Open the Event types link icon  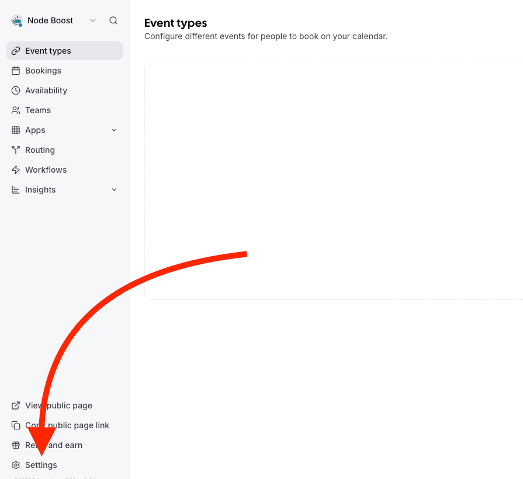pyautogui.click(x=16, y=51)
